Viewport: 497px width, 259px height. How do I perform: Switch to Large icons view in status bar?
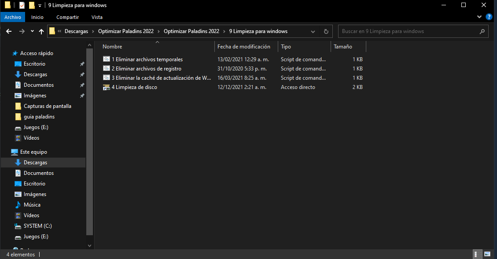pos(487,254)
